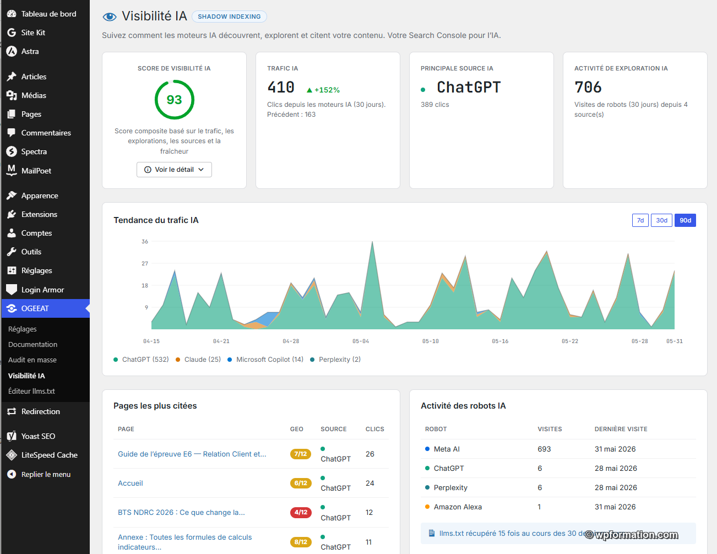Viewport: 717px width, 554px height.
Task: Click the 410 Trafic IA value
Action: 281,87
